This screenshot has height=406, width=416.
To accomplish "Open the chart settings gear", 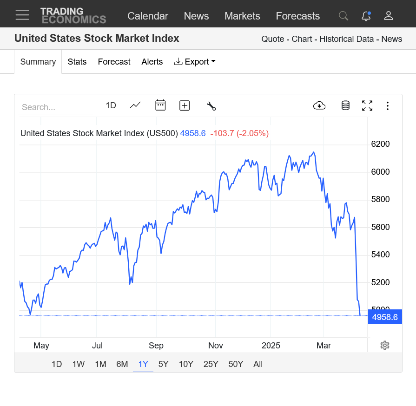I will [x=384, y=345].
